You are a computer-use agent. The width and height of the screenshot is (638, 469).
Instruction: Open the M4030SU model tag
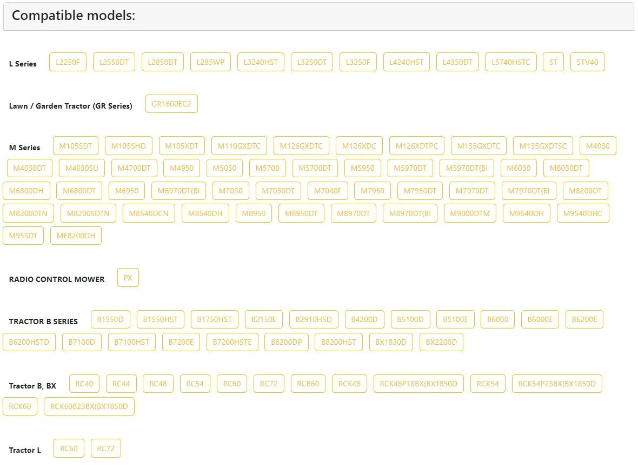tap(82, 168)
